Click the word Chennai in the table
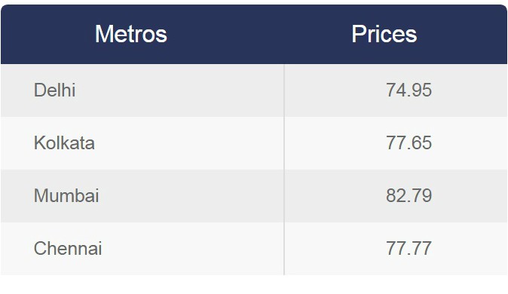 (68, 249)
